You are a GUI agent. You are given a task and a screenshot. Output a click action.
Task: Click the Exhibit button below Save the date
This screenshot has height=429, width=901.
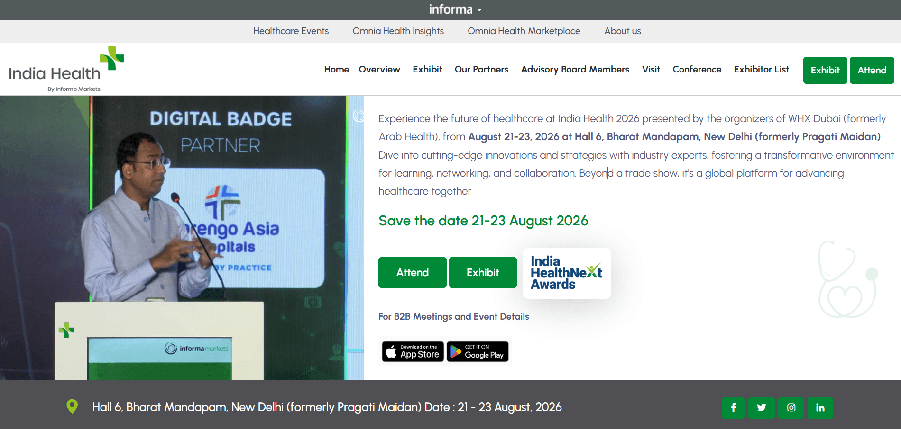(x=483, y=272)
